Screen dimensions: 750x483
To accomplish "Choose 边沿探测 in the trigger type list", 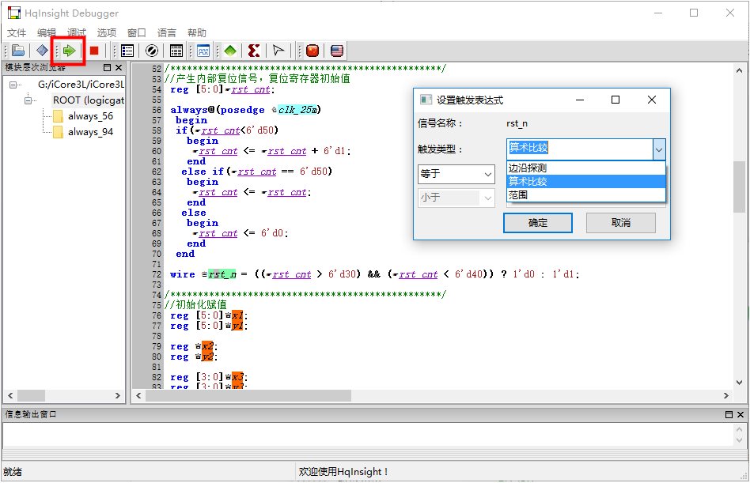I will 528,168.
